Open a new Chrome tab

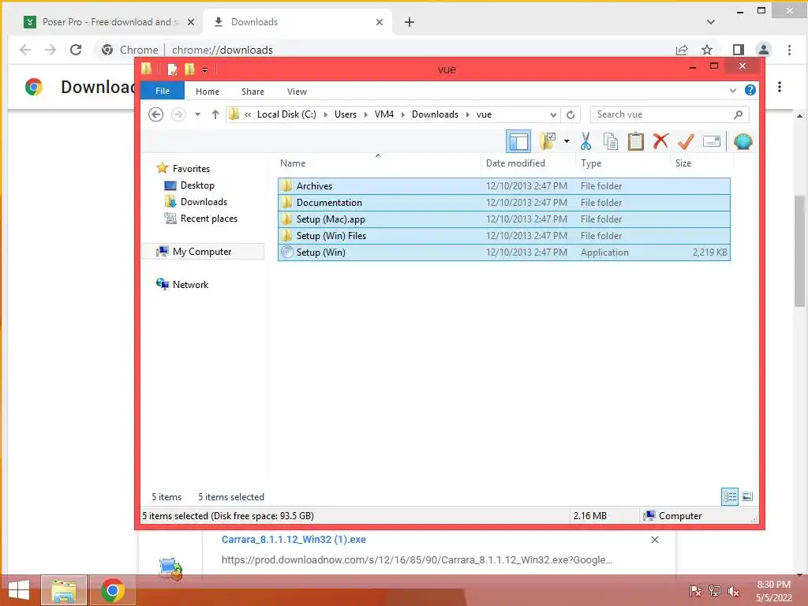[x=410, y=22]
